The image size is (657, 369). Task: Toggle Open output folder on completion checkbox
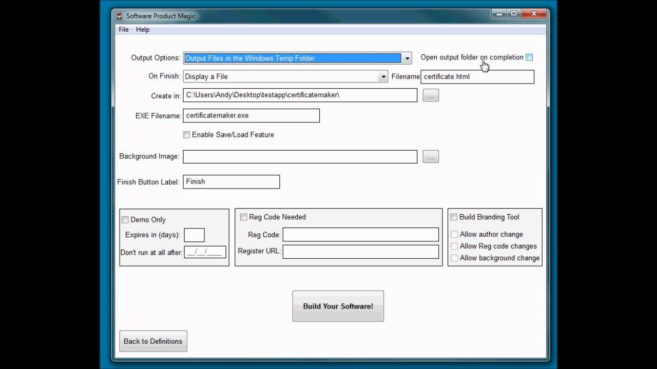[529, 57]
